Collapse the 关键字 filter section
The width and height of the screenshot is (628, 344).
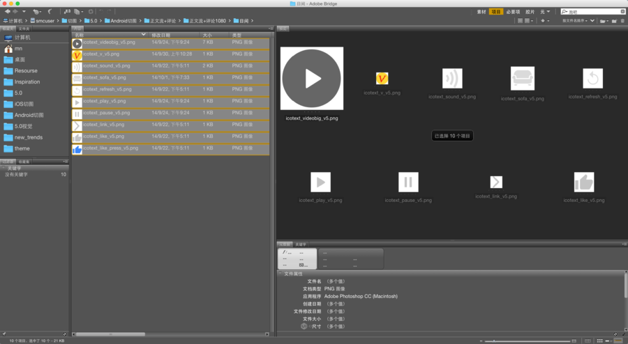tap(3, 169)
